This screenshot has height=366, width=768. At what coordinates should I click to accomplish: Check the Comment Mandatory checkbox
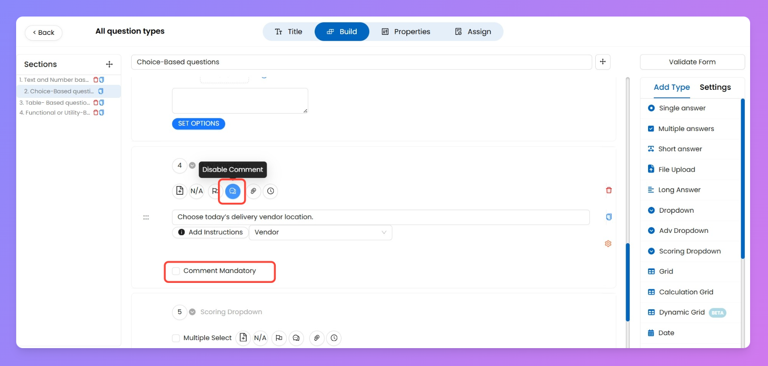tap(176, 271)
